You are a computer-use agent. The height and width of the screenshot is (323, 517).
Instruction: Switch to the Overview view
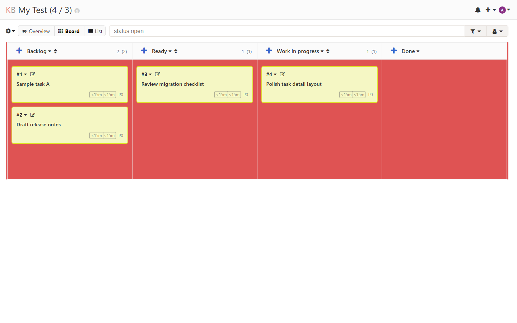(x=36, y=31)
